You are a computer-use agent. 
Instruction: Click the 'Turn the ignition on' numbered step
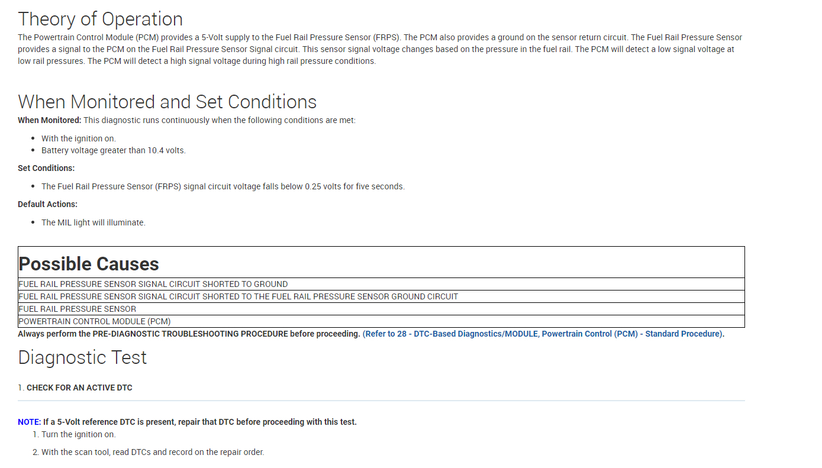coord(78,434)
